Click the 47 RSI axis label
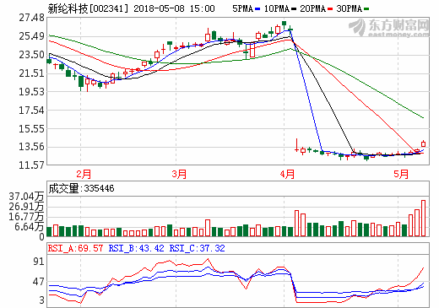Image resolution: width=439 pixels, height=308 pixels. (39, 282)
